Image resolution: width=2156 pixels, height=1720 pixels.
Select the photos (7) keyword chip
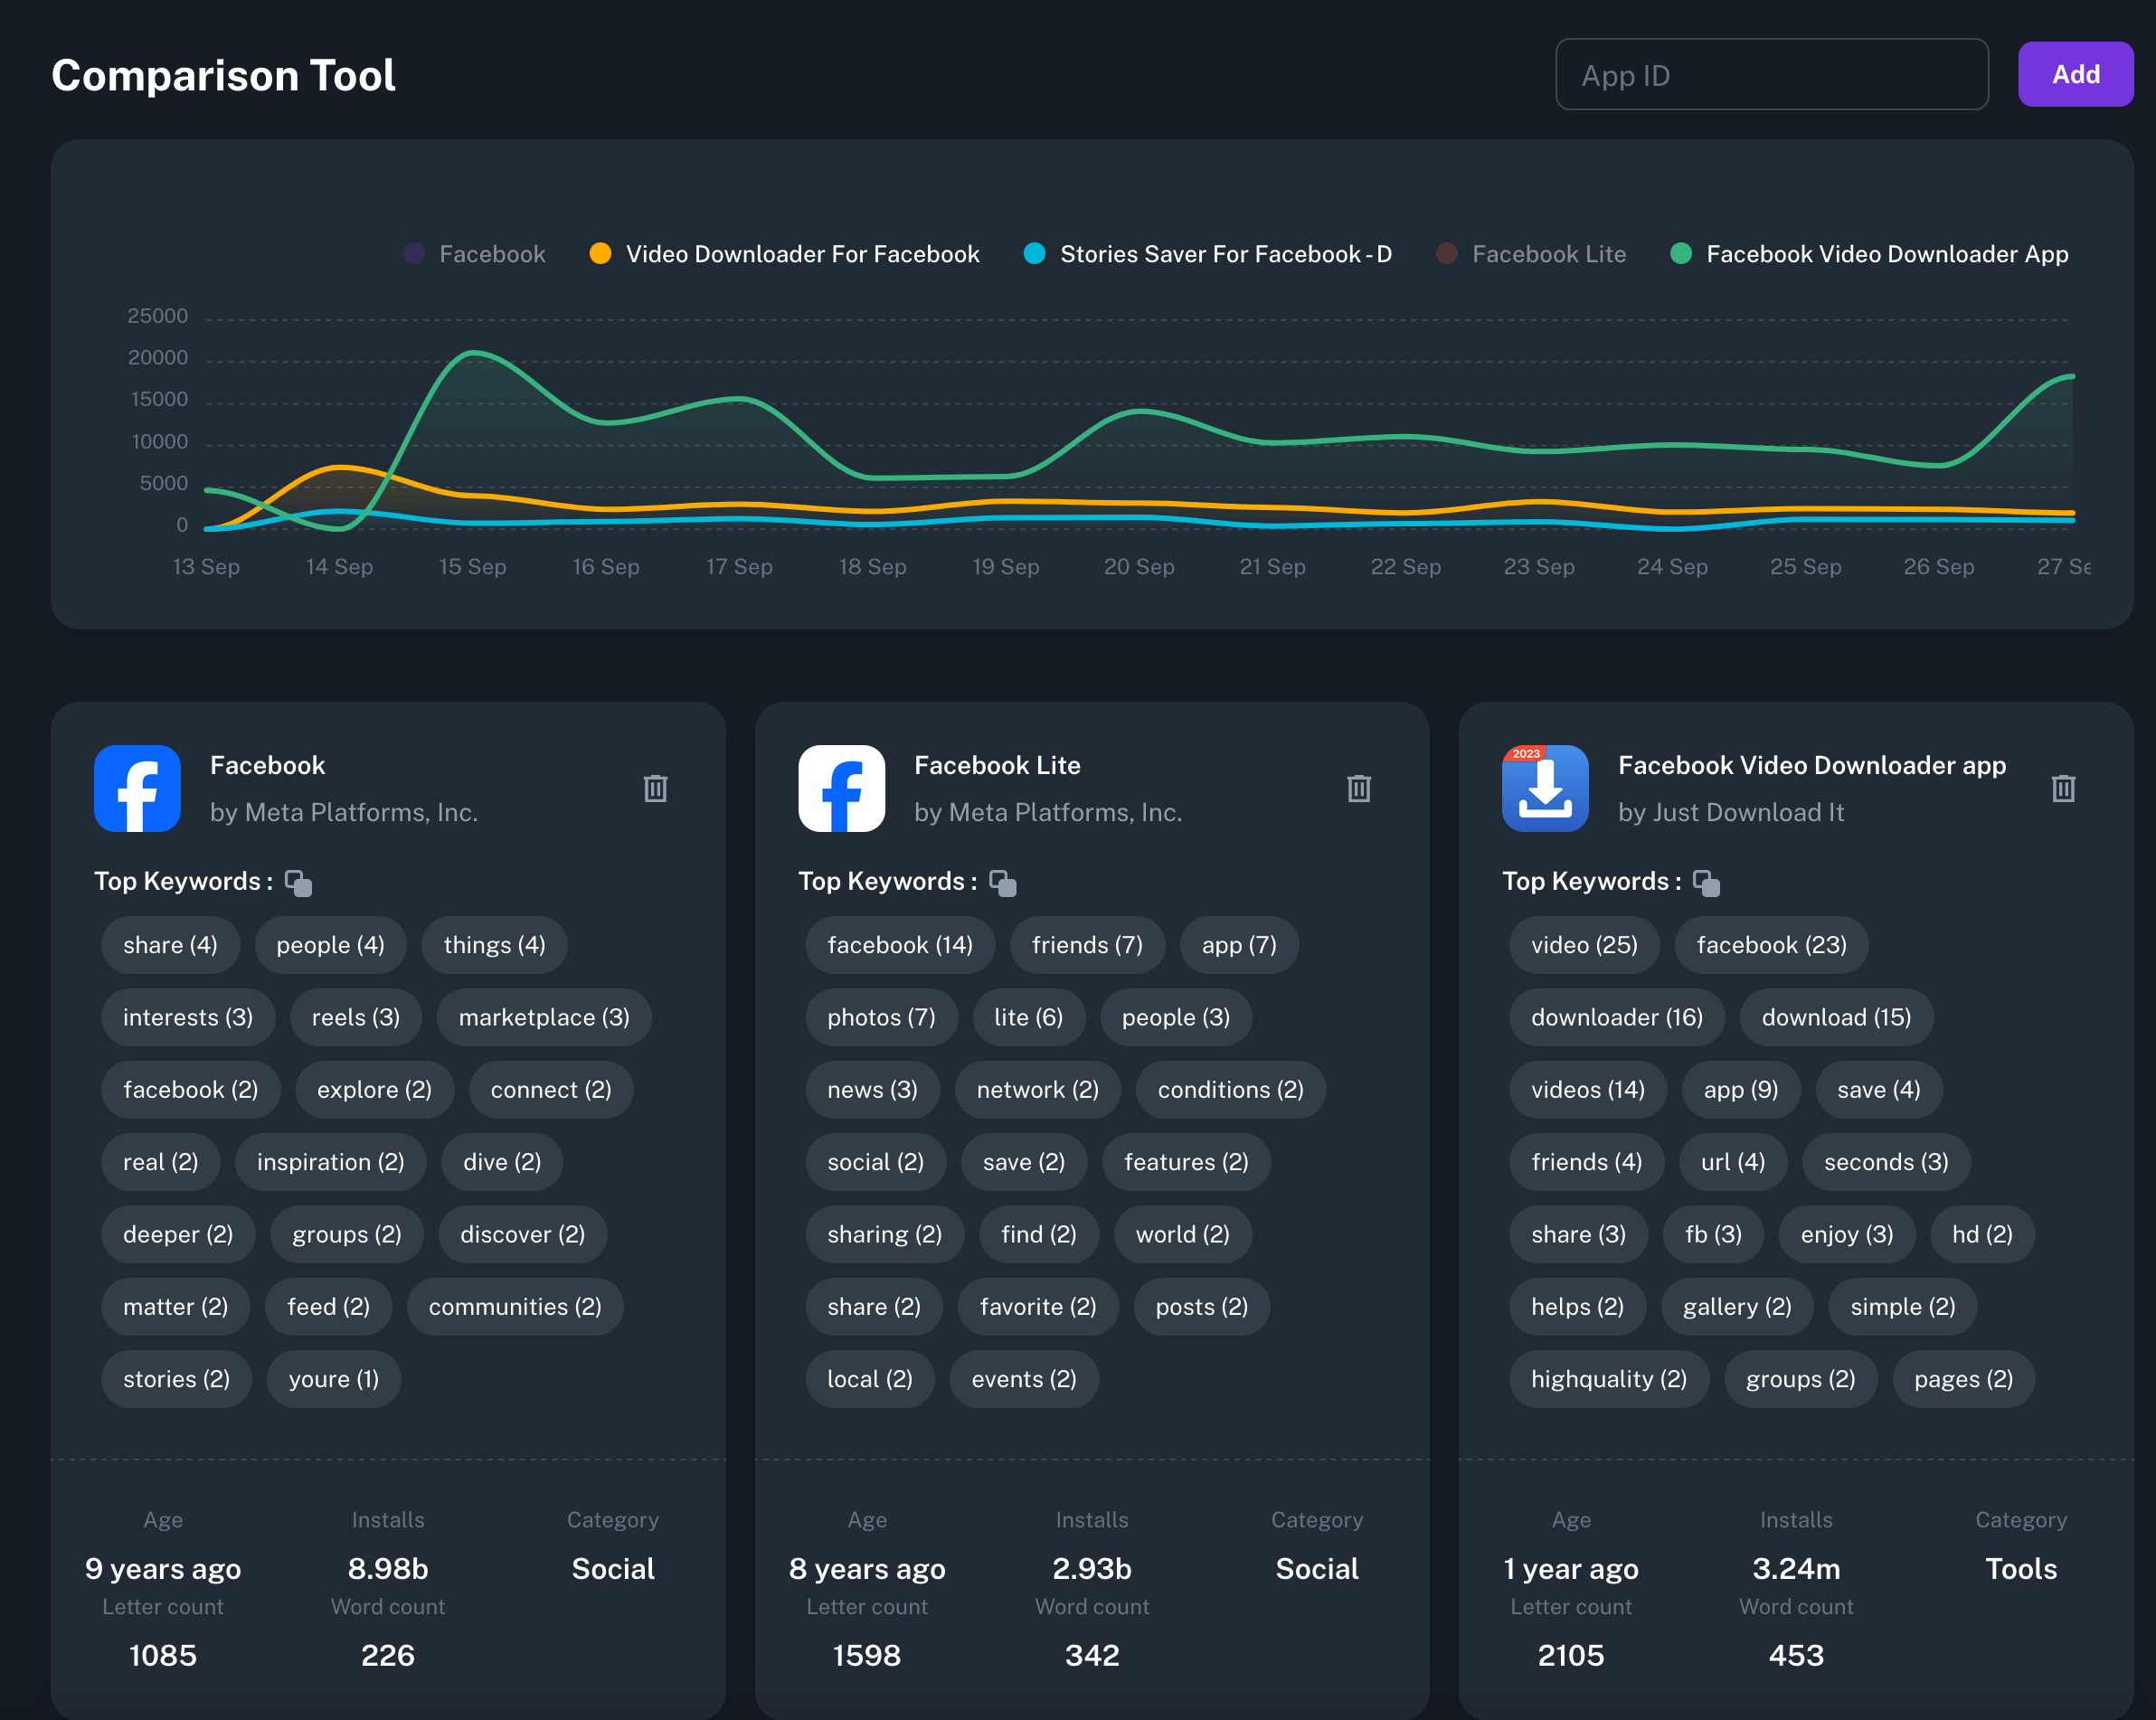881,1017
